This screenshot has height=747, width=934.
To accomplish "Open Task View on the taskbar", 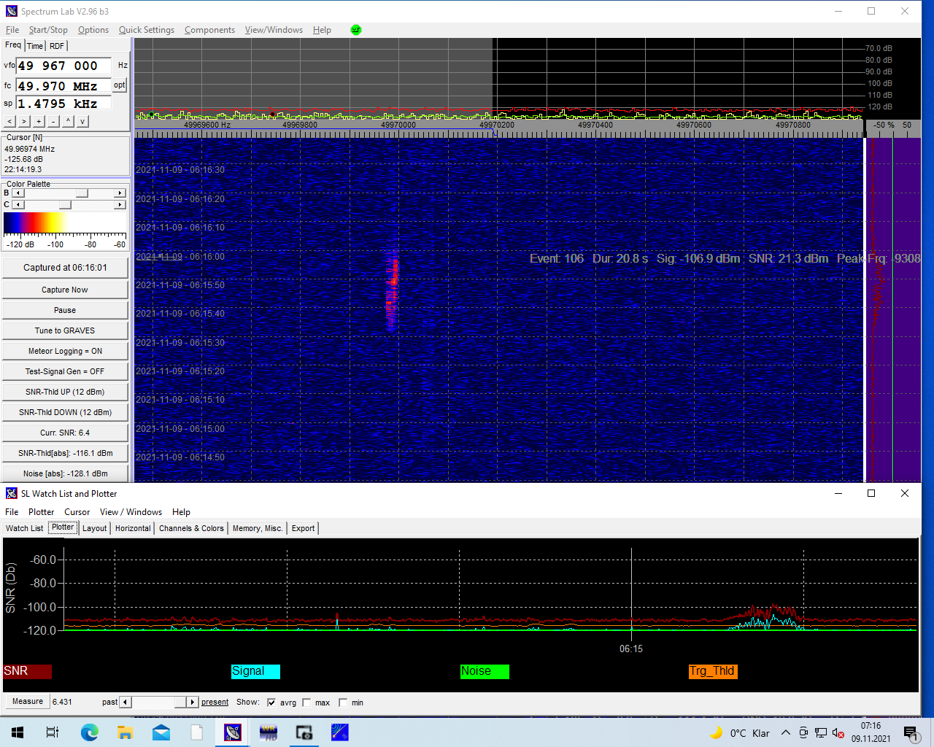I will 53,732.
